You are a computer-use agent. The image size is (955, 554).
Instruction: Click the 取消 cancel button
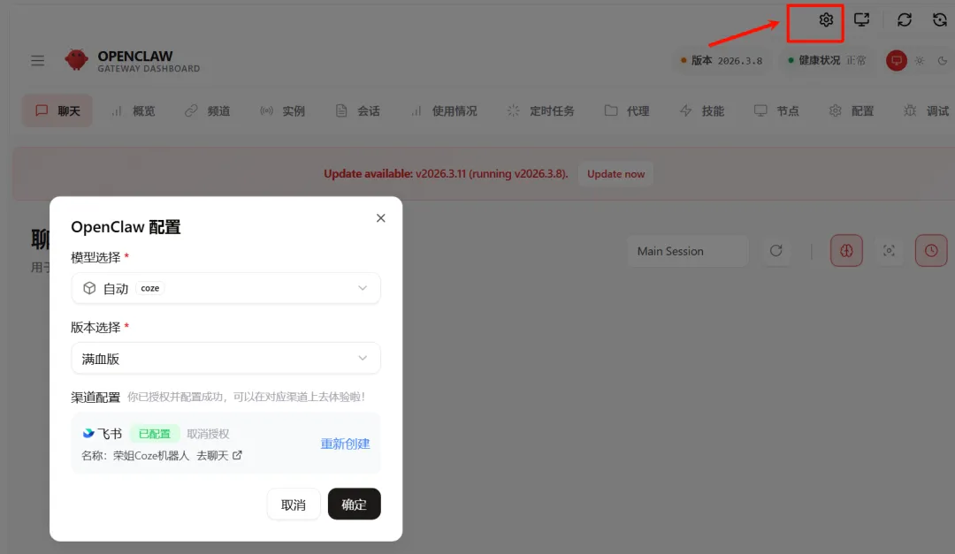coord(294,505)
